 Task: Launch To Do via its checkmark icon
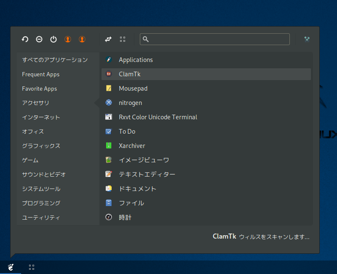(109, 131)
